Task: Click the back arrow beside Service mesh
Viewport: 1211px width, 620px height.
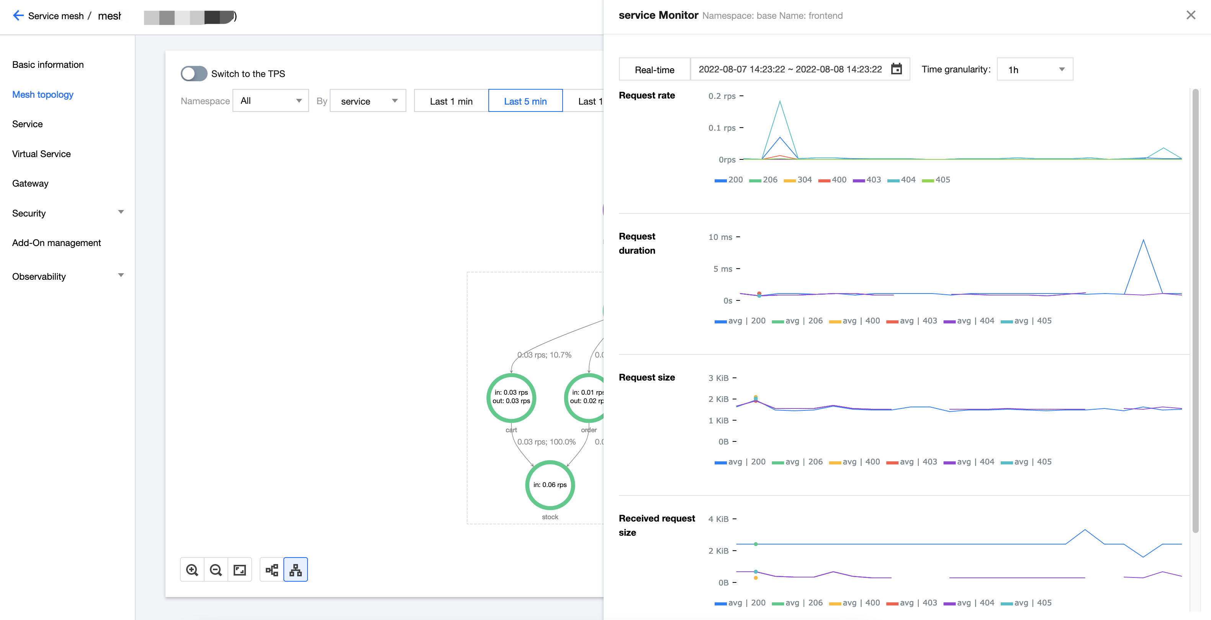Action: (18, 16)
